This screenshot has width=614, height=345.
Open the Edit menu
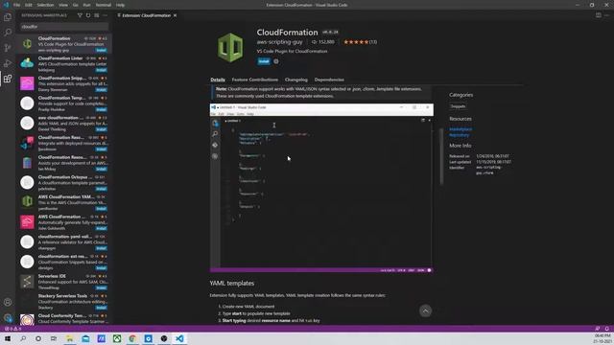point(28,5)
